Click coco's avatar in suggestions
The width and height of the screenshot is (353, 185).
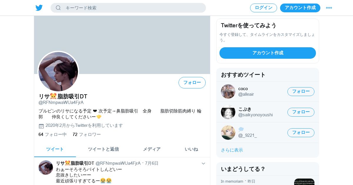228,91
